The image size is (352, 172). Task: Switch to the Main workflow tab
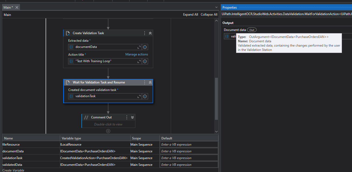[x=8, y=8]
